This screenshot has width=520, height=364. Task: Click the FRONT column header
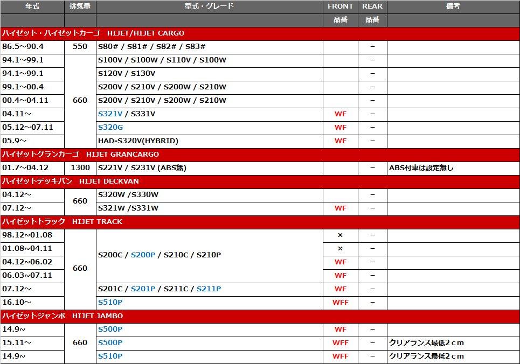(x=341, y=6)
